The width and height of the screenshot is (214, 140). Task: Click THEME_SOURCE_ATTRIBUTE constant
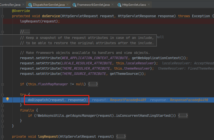tap(84, 74)
